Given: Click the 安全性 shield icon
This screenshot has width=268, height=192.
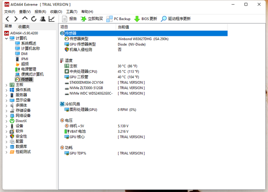Looking at the screenshot, I should pyautogui.click(x=12, y=136).
